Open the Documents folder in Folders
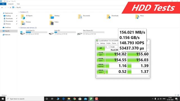Viewport: 180px width, 101px height. click(84, 17)
